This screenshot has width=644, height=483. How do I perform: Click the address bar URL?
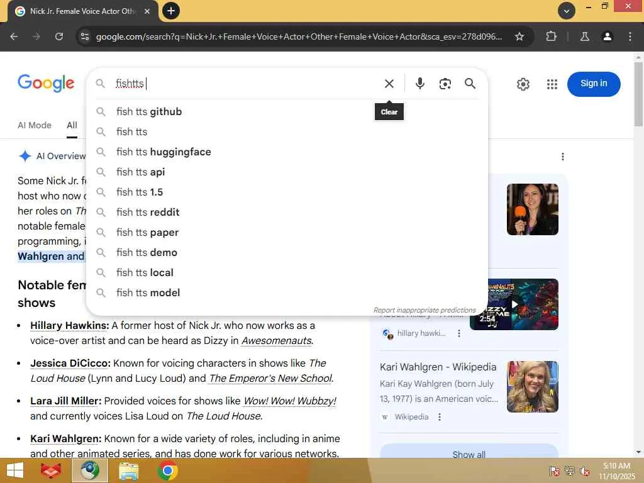click(x=299, y=36)
